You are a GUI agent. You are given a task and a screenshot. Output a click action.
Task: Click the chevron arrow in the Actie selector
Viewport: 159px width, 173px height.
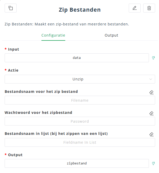click(151, 79)
